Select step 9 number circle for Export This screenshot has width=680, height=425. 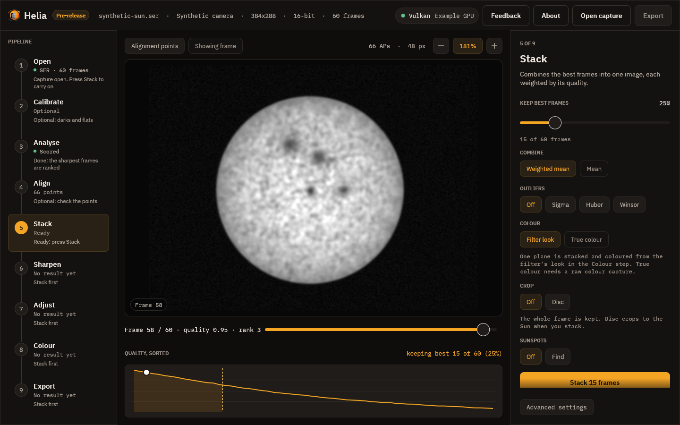(21, 390)
